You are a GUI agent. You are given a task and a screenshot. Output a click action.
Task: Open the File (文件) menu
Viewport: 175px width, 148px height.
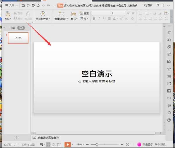11,5
